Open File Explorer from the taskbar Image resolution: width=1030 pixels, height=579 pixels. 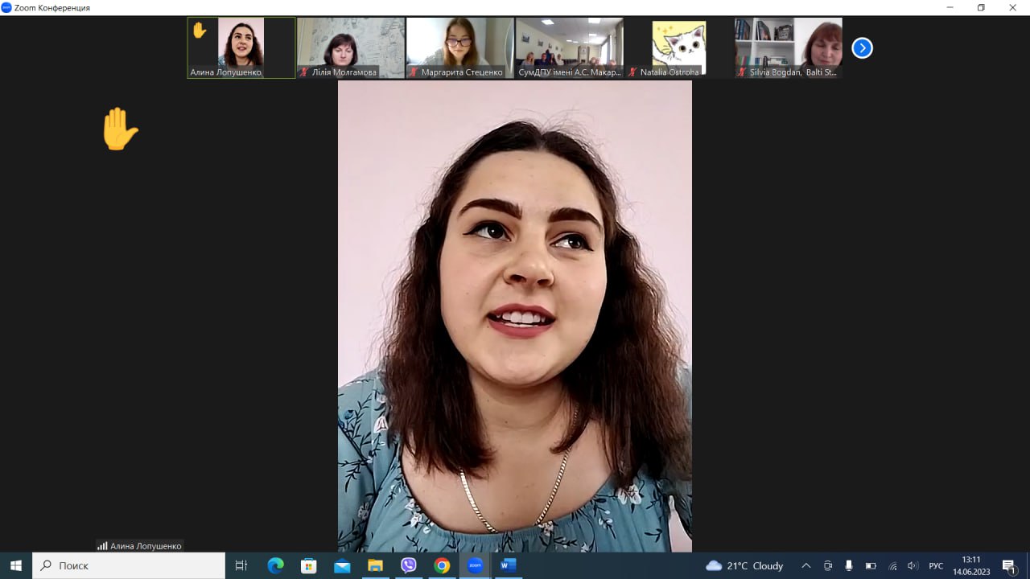click(x=375, y=565)
